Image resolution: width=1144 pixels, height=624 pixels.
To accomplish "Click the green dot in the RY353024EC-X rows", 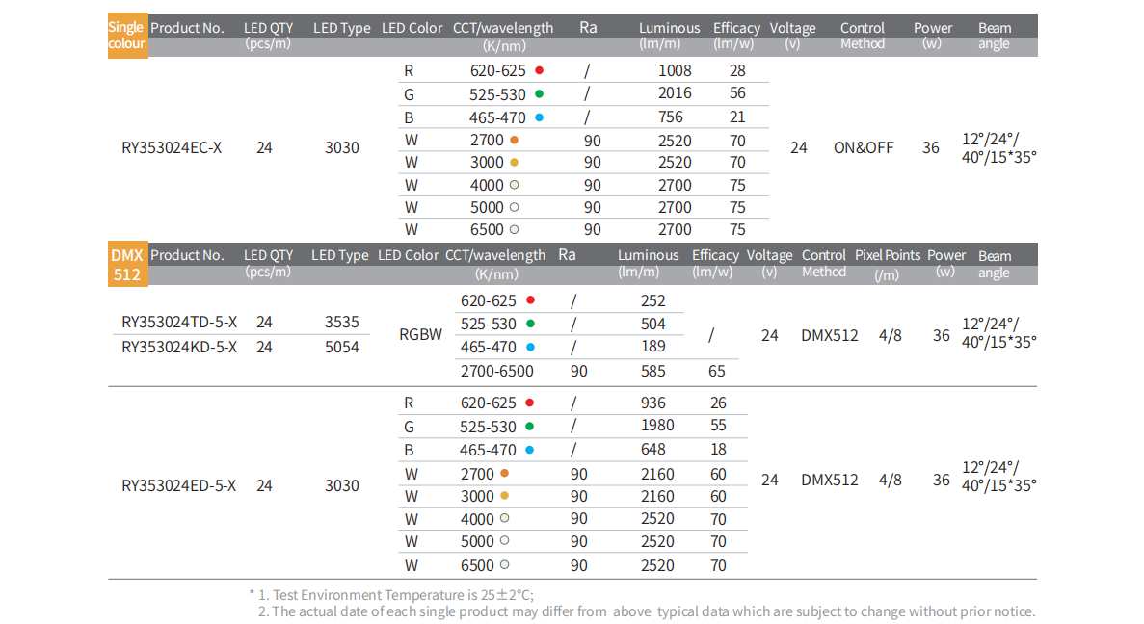I will pyautogui.click(x=539, y=93).
